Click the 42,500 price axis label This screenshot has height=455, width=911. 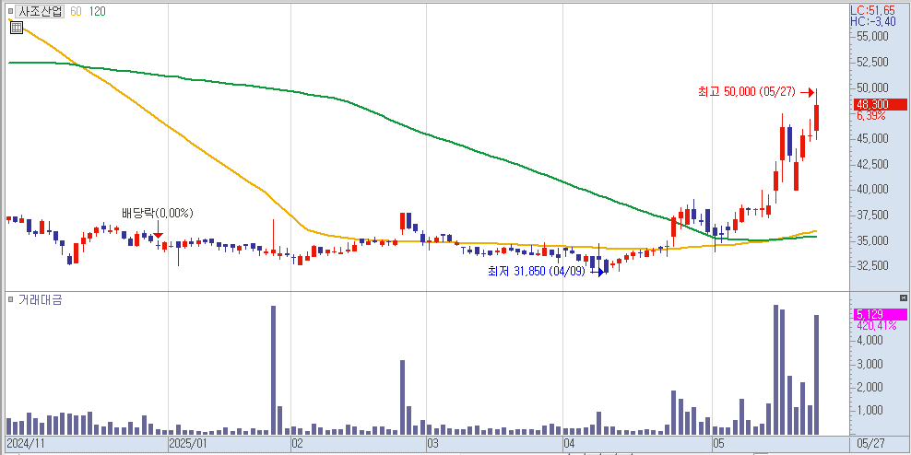873,164
